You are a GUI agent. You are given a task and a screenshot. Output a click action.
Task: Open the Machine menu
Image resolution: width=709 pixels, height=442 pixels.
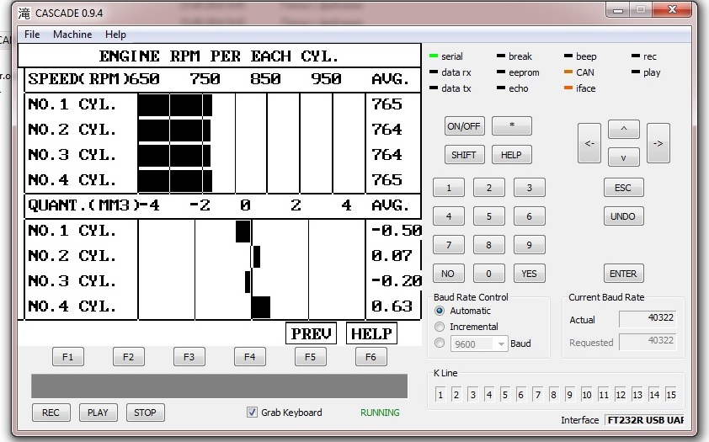point(72,35)
